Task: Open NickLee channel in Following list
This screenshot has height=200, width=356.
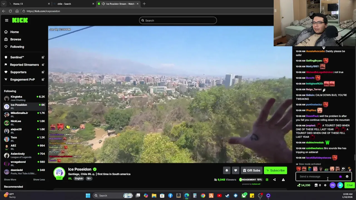Action: coord(24,123)
